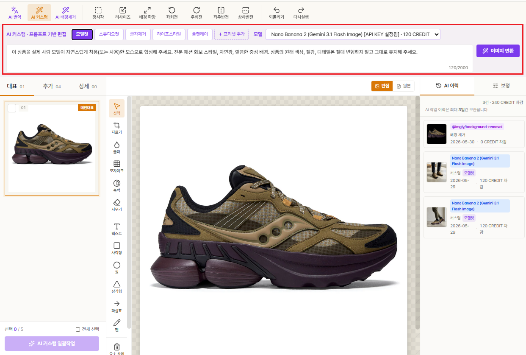
Task: Apply the 흑백 grayscale tool
Action: point(117,185)
